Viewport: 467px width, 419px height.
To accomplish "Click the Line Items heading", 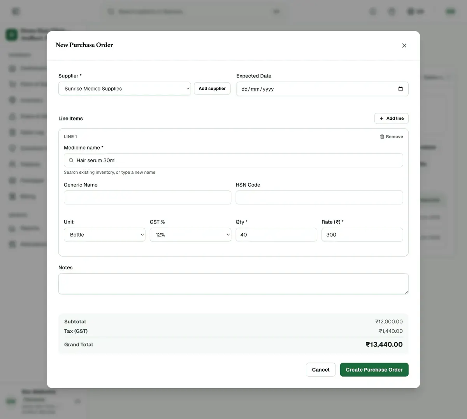I will click(x=70, y=119).
